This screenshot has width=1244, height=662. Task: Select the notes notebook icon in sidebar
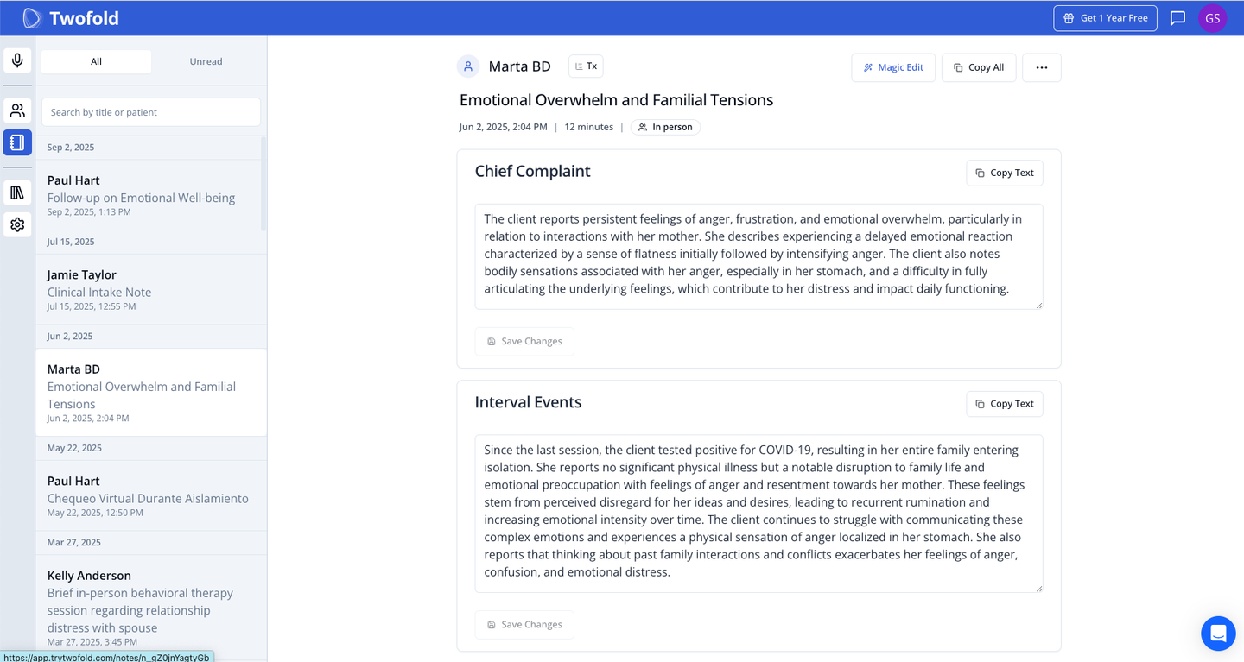click(x=17, y=142)
